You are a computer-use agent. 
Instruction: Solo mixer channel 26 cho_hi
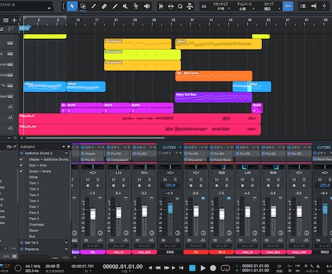(123, 180)
